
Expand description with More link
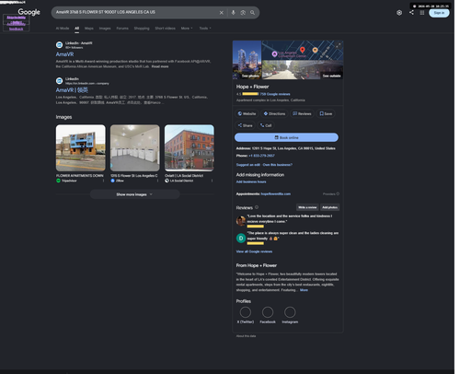coord(304,290)
